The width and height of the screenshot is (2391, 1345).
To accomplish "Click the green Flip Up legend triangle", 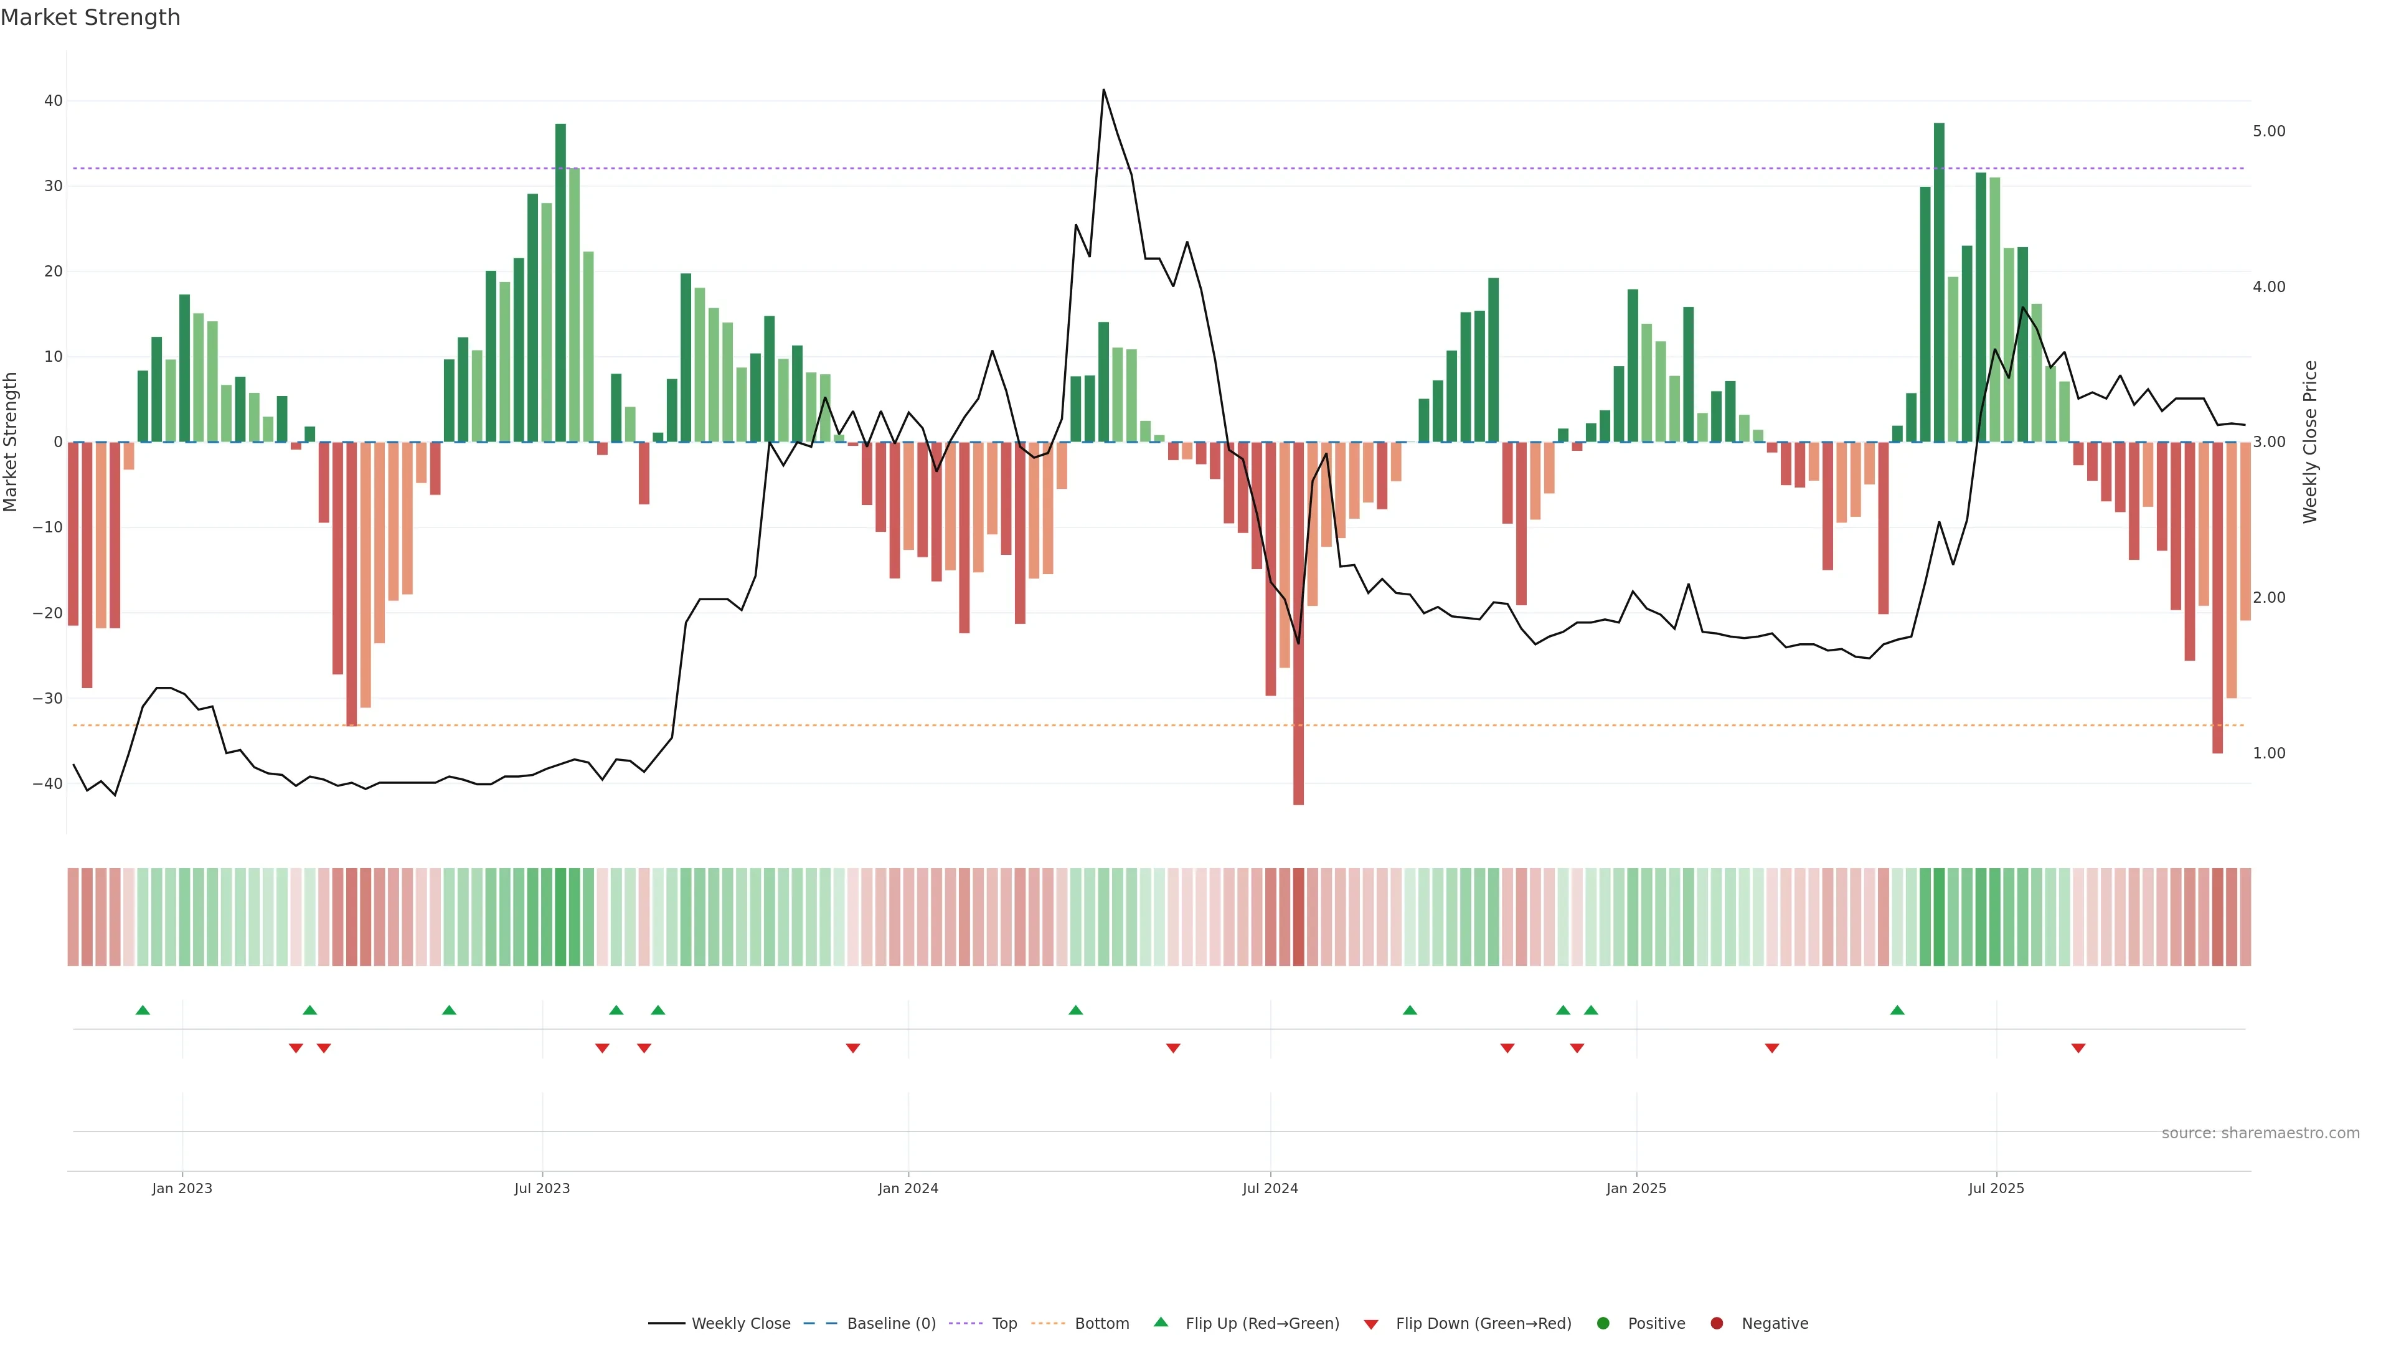I will pyautogui.click(x=1160, y=1323).
